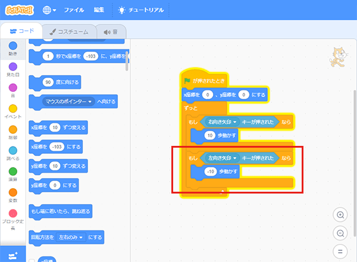This screenshot has height=262, width=357.
Task: Select the イベント yellow category
Action: click(x=13, y=111)
